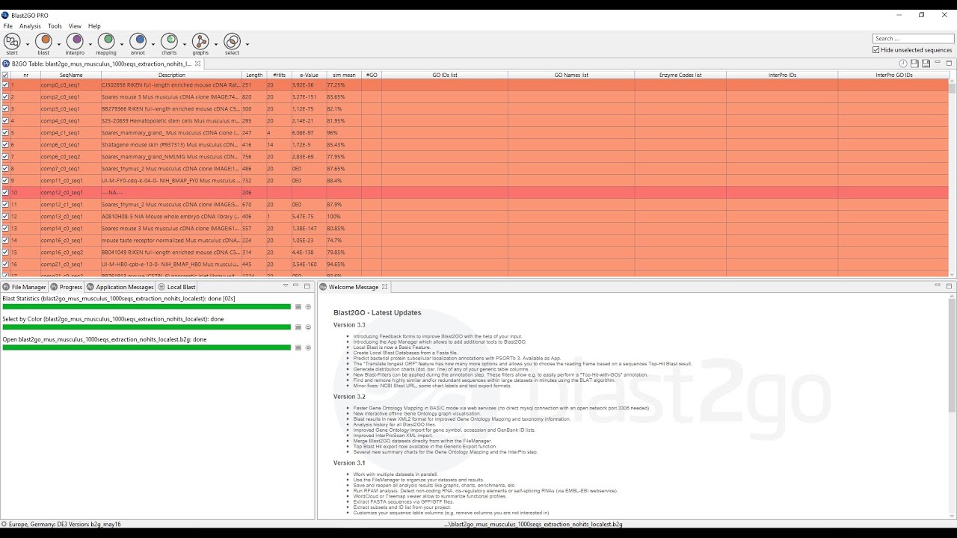Sort by the e-Value column header
Viewport: 957px width, 538px height.
309,75
